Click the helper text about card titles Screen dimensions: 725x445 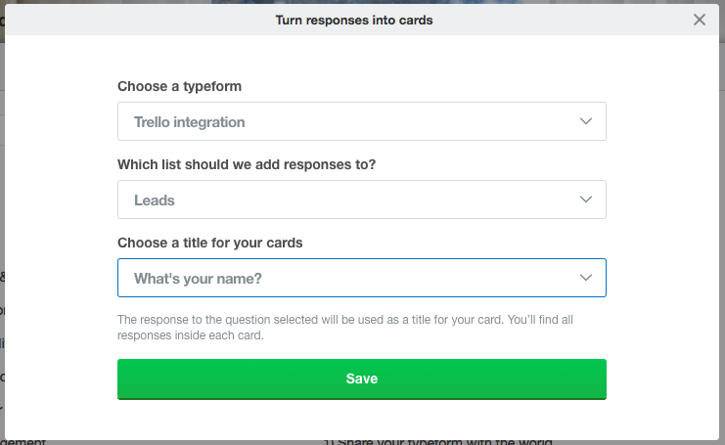345,328
